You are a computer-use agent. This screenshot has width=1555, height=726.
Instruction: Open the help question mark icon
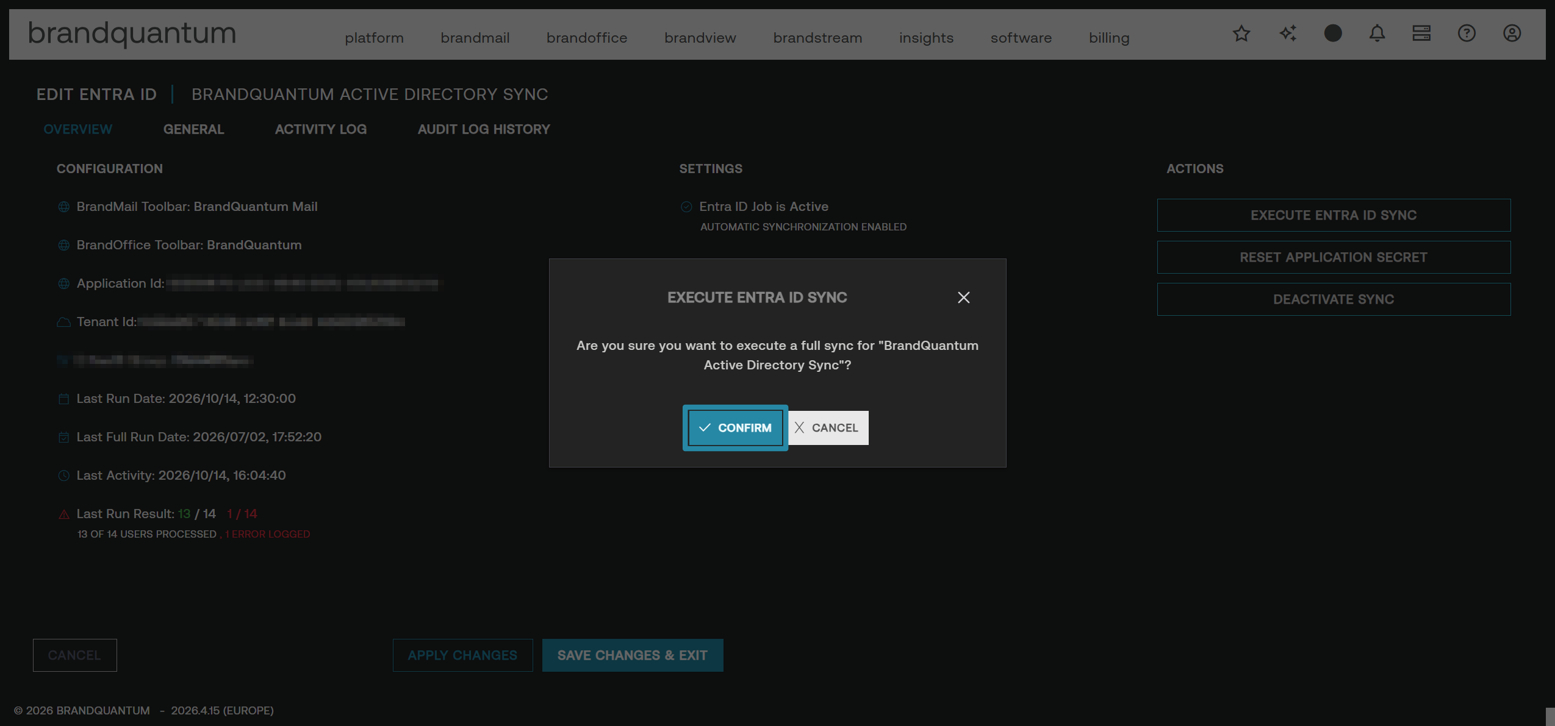[x=1467, y=34]
